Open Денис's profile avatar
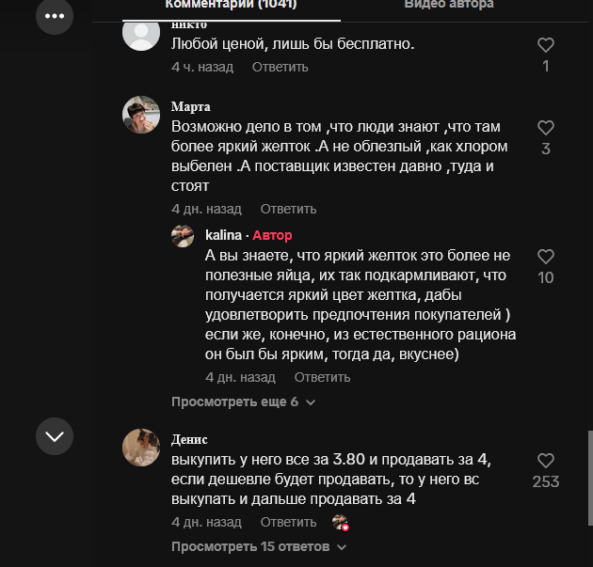 (x=141, y=447)
